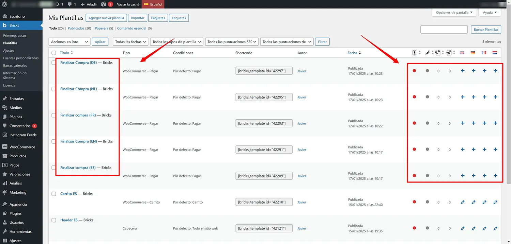511x244 pixels.
Task: Open the Opciones de pantalla panel
Action: 454,13
